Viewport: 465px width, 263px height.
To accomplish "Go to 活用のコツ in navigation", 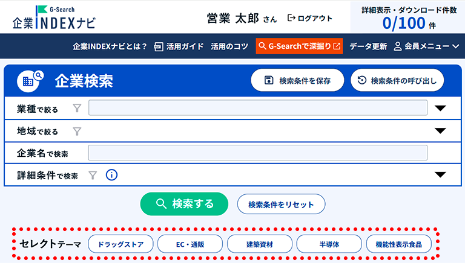I will point(229,46).
